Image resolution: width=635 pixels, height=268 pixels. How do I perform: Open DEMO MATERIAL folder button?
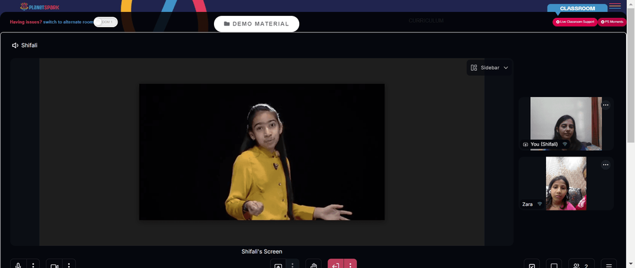click(257, 24)
